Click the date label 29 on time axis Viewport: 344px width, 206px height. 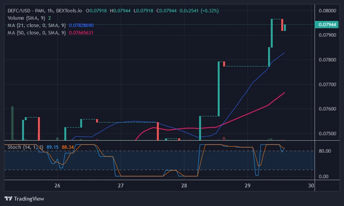pos(247,186)
